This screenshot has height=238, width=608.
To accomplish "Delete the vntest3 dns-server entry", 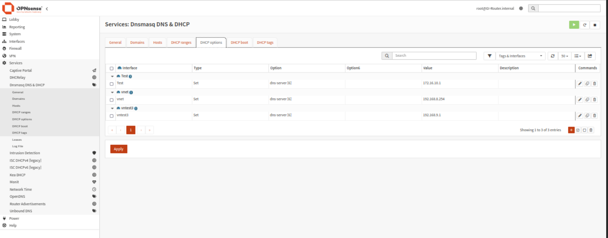I will point(595,116).
